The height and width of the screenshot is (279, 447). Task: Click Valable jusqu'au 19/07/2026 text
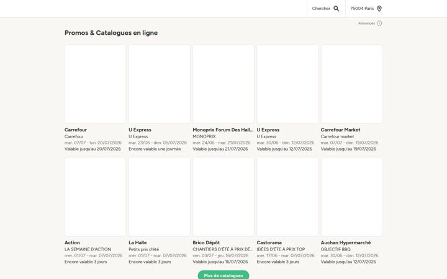pyautogui.click(x=348, y=149)
